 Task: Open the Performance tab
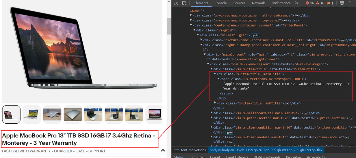click(x=281, y=3)
